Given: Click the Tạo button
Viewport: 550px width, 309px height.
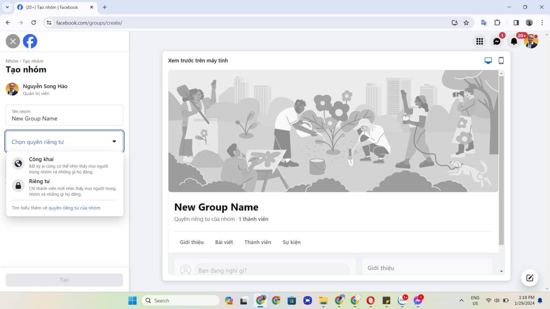Looking at the screenshot, I should point(64,280).
